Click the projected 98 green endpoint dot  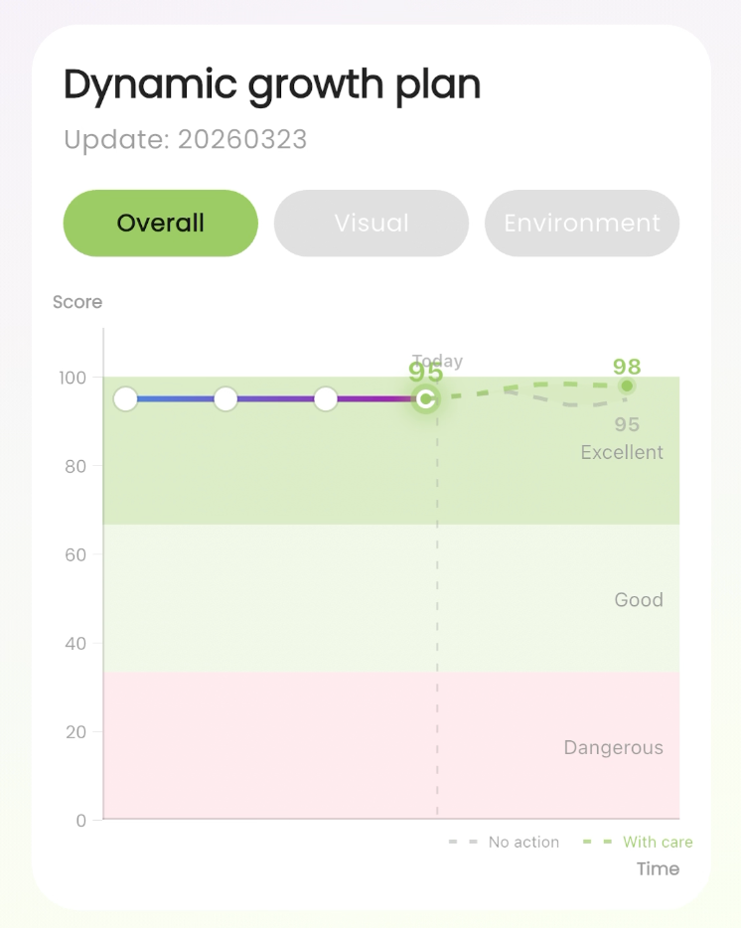tap(627, 387)
